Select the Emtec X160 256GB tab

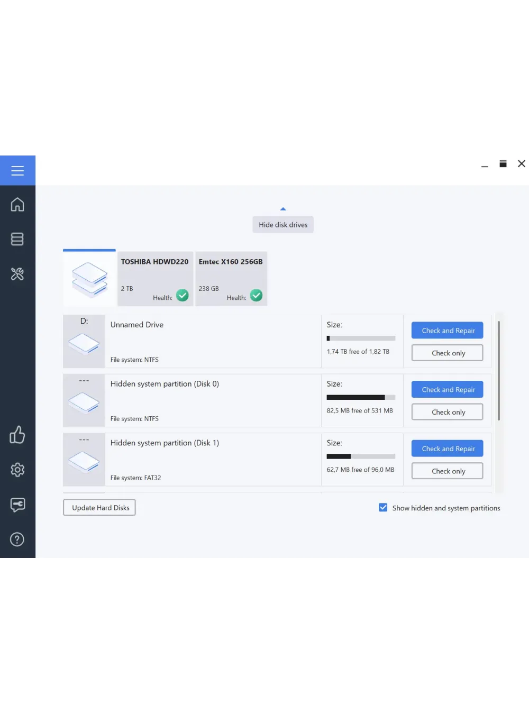[x=231, y=279]
